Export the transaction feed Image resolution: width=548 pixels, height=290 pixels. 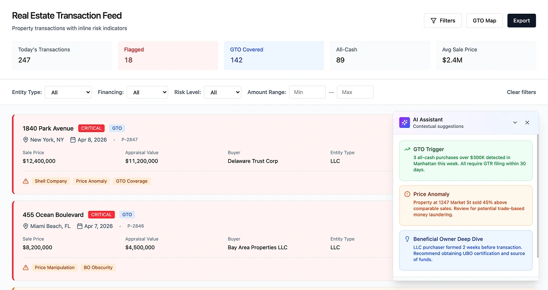pyautogui.click(x=521, y=21)
